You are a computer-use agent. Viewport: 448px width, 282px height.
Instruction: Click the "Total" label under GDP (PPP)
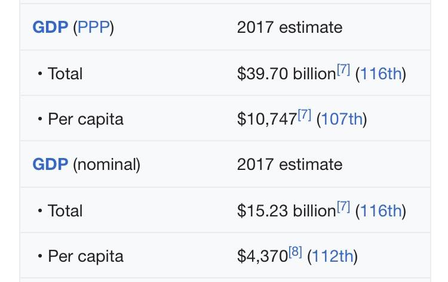pos(65,74)
